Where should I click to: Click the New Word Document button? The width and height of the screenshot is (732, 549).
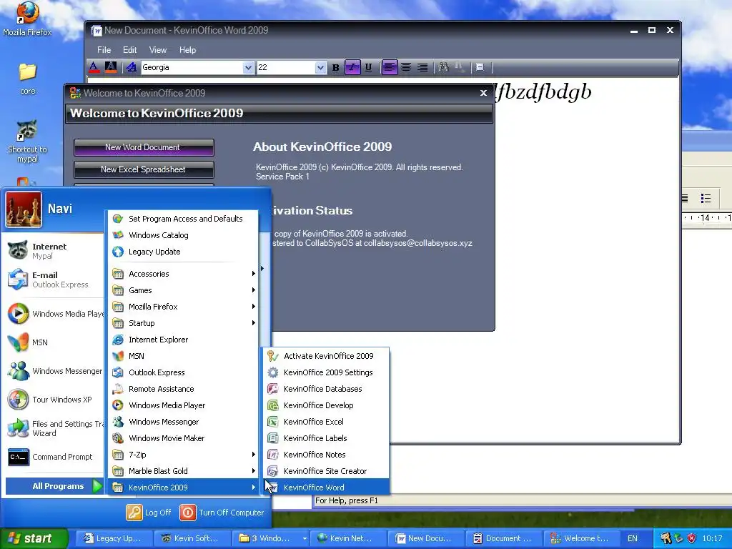click(x=144, y=147)
